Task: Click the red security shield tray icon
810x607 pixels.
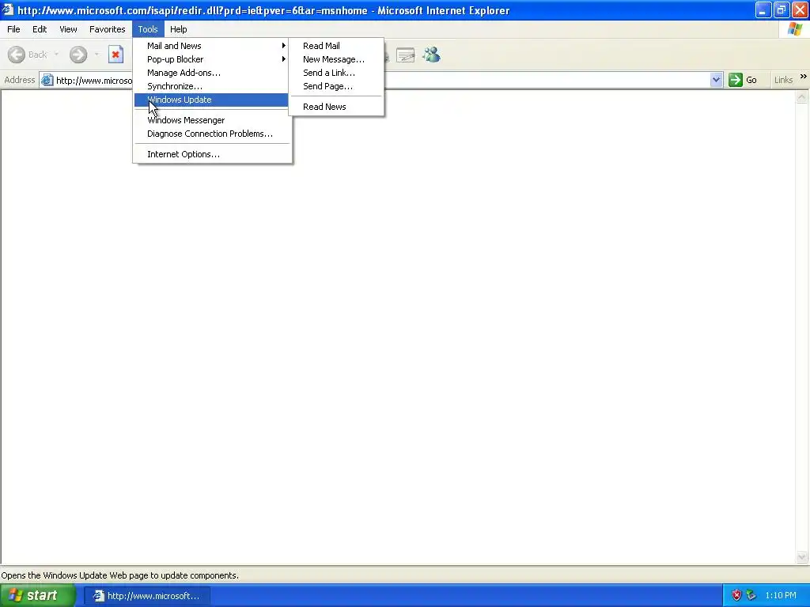Action: click(736, 595)
